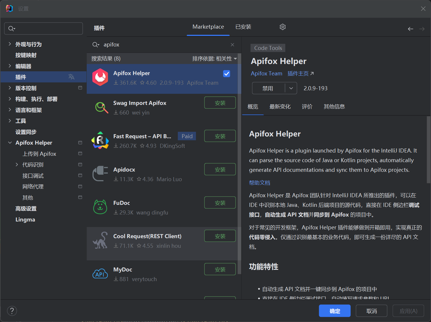Click the plugin search field with apifox
This screenshot has width=431, height=322.
(x=164, y=45)
